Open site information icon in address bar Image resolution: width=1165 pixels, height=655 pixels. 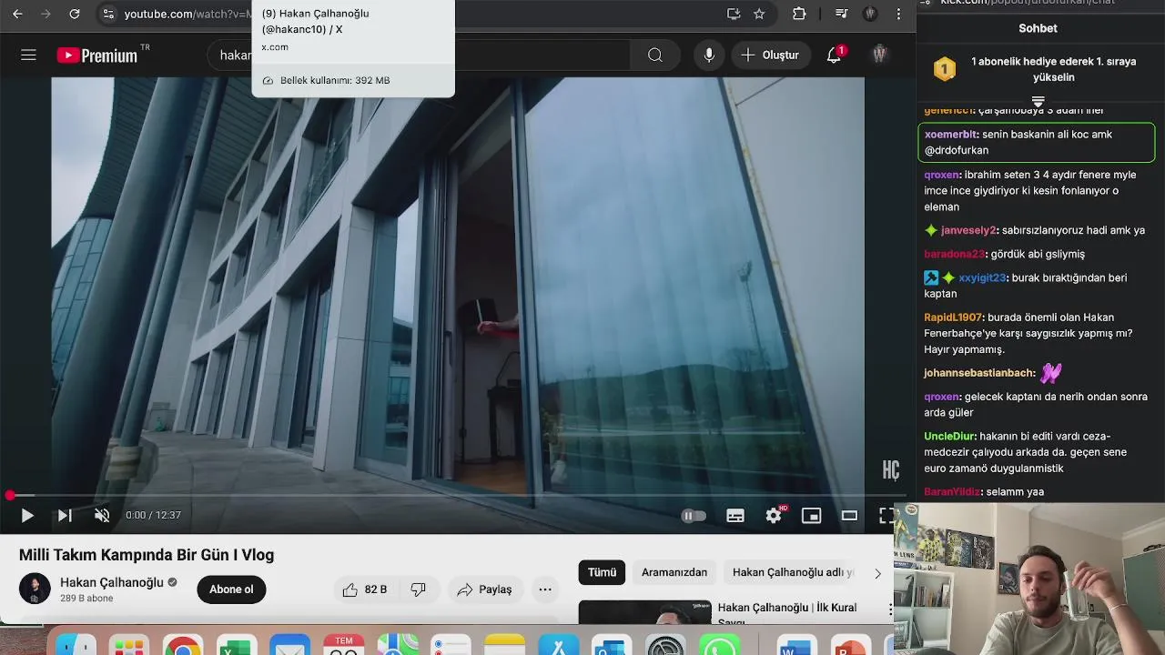108,14
